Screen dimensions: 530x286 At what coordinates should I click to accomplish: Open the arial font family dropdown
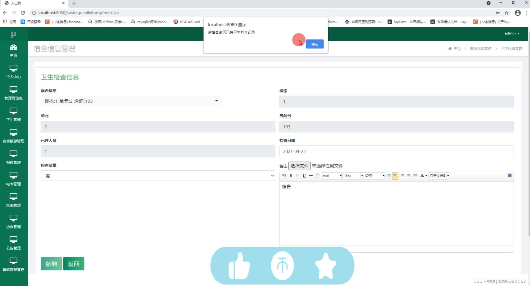(x=332, y=176)
